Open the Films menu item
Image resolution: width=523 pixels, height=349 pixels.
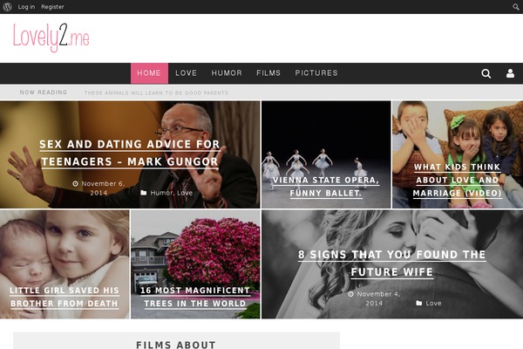268,73
